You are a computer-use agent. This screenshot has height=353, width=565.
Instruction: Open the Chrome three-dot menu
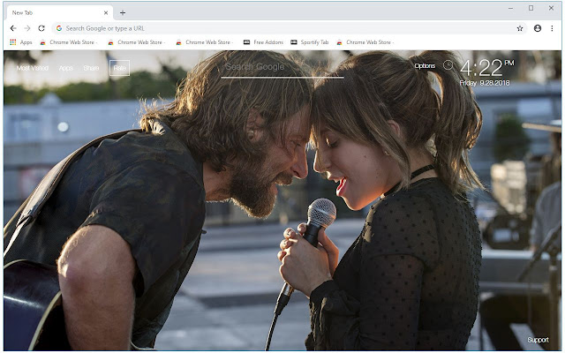(x=552, y=28)
